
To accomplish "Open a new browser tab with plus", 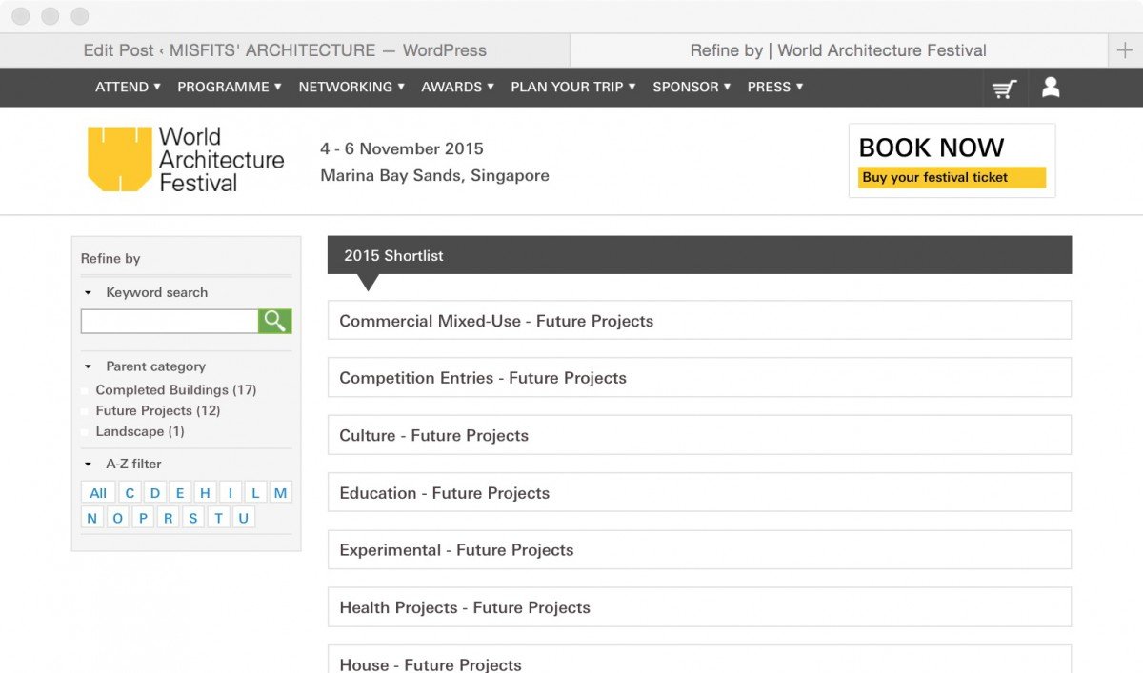I will (x=1125, y=50).
